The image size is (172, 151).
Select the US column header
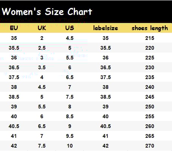point(70,28)
